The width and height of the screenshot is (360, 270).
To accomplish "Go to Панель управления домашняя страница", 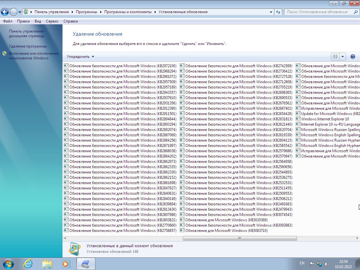I will (27, 33).
